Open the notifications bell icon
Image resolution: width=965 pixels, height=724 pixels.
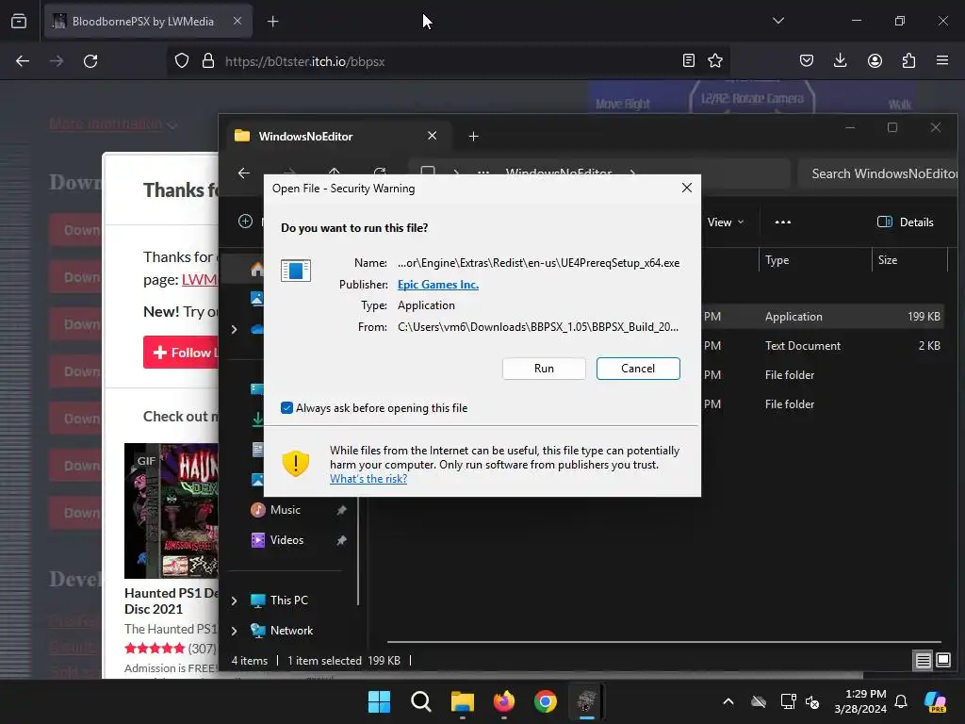point(901,701)
